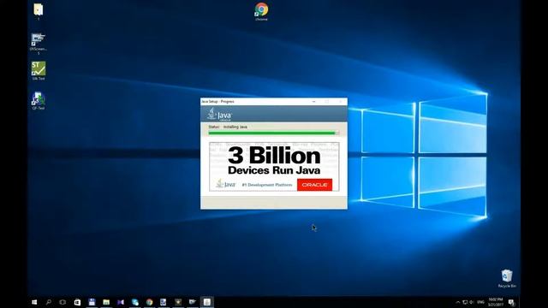The width and height of the screenshot is (548, 308).
Task: Open the Recycle Bin
Action: tap(507, 278)
